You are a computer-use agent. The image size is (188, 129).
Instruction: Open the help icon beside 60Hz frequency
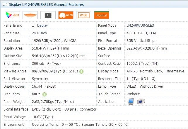pyautogui.click(x=45, y=94)
